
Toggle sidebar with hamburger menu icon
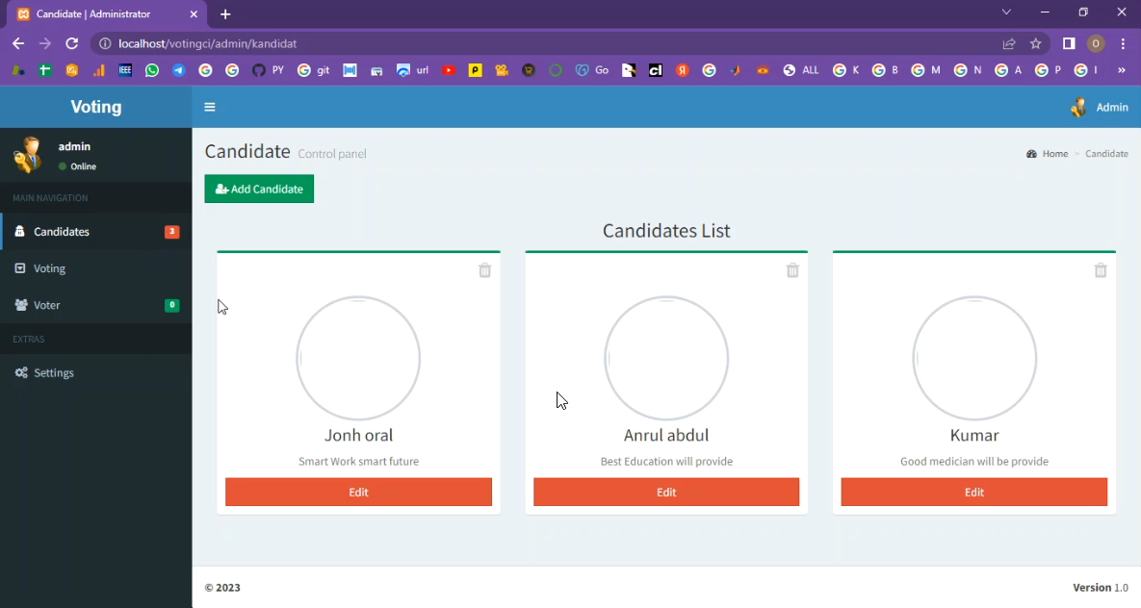210,107
